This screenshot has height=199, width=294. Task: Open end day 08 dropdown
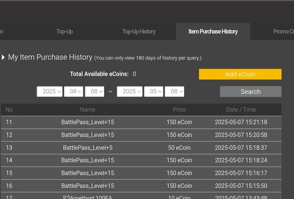tap(175, 91)
